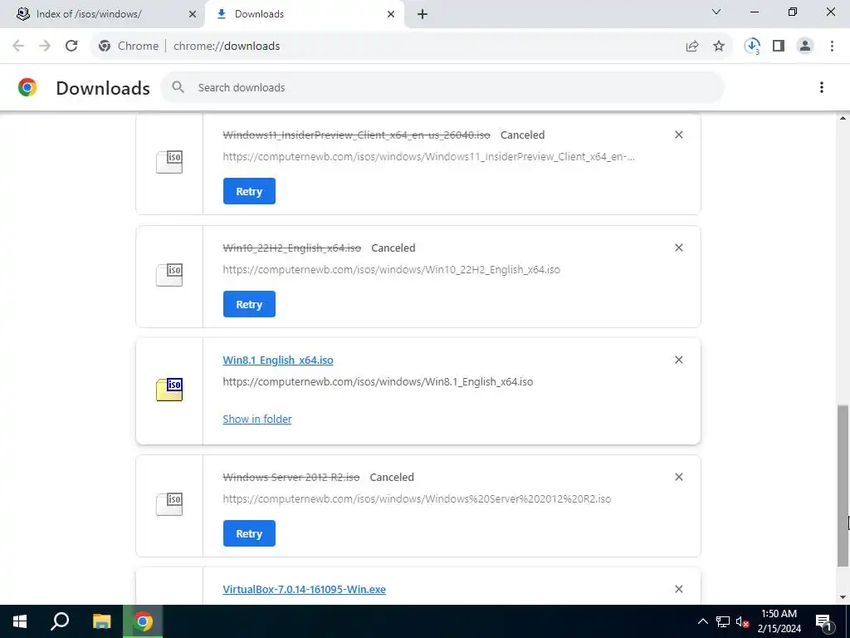Remove Windows Server 2012 R2 entry
The image size is (850, 638).
(x=679, y=477)
